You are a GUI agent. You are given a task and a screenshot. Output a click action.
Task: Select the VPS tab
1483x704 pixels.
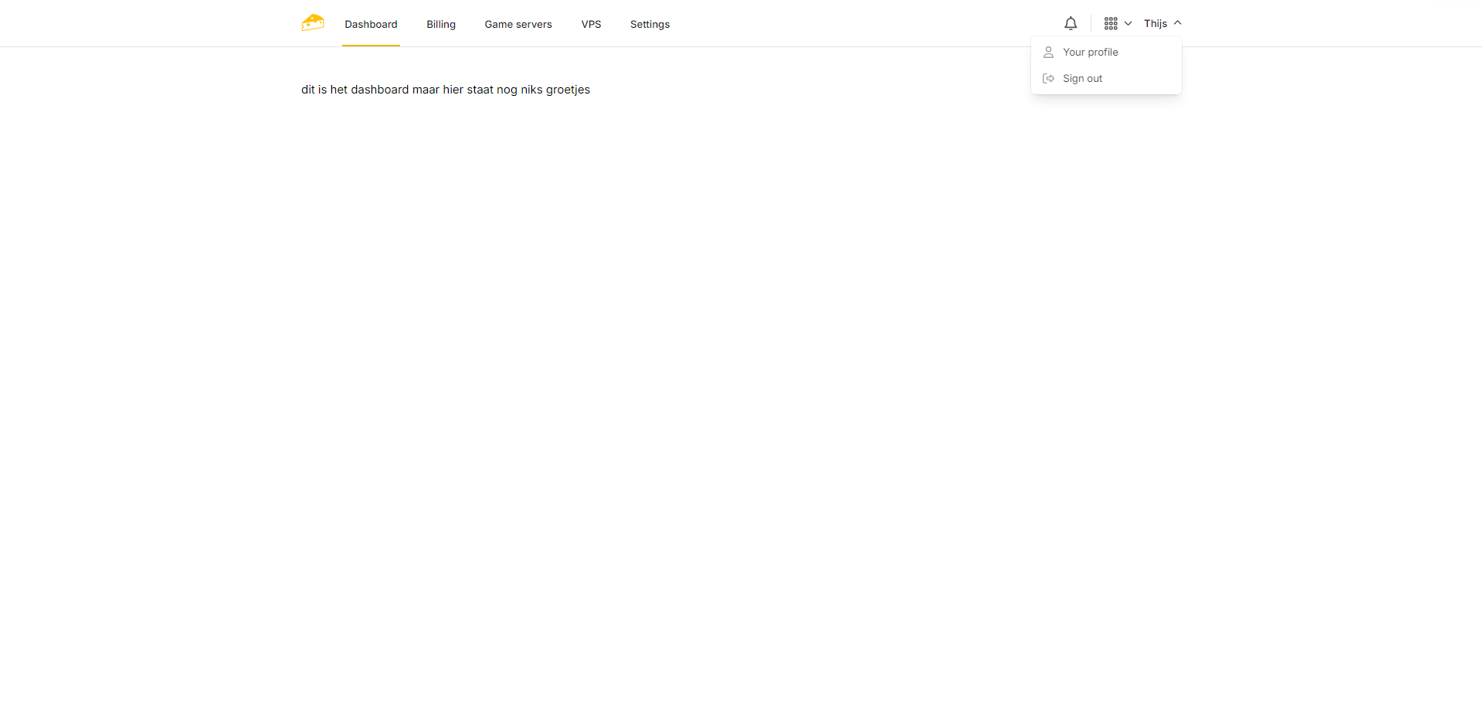[591, 25]
